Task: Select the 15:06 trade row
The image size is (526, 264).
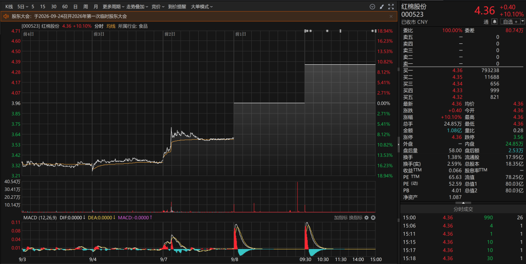Action: tap(463, 226)
